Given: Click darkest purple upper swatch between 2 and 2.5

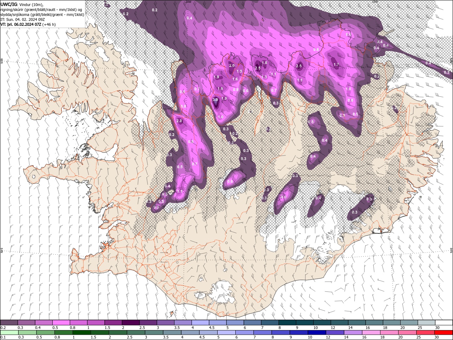Looking at the screenshot, I should click(x=131, y=323).
